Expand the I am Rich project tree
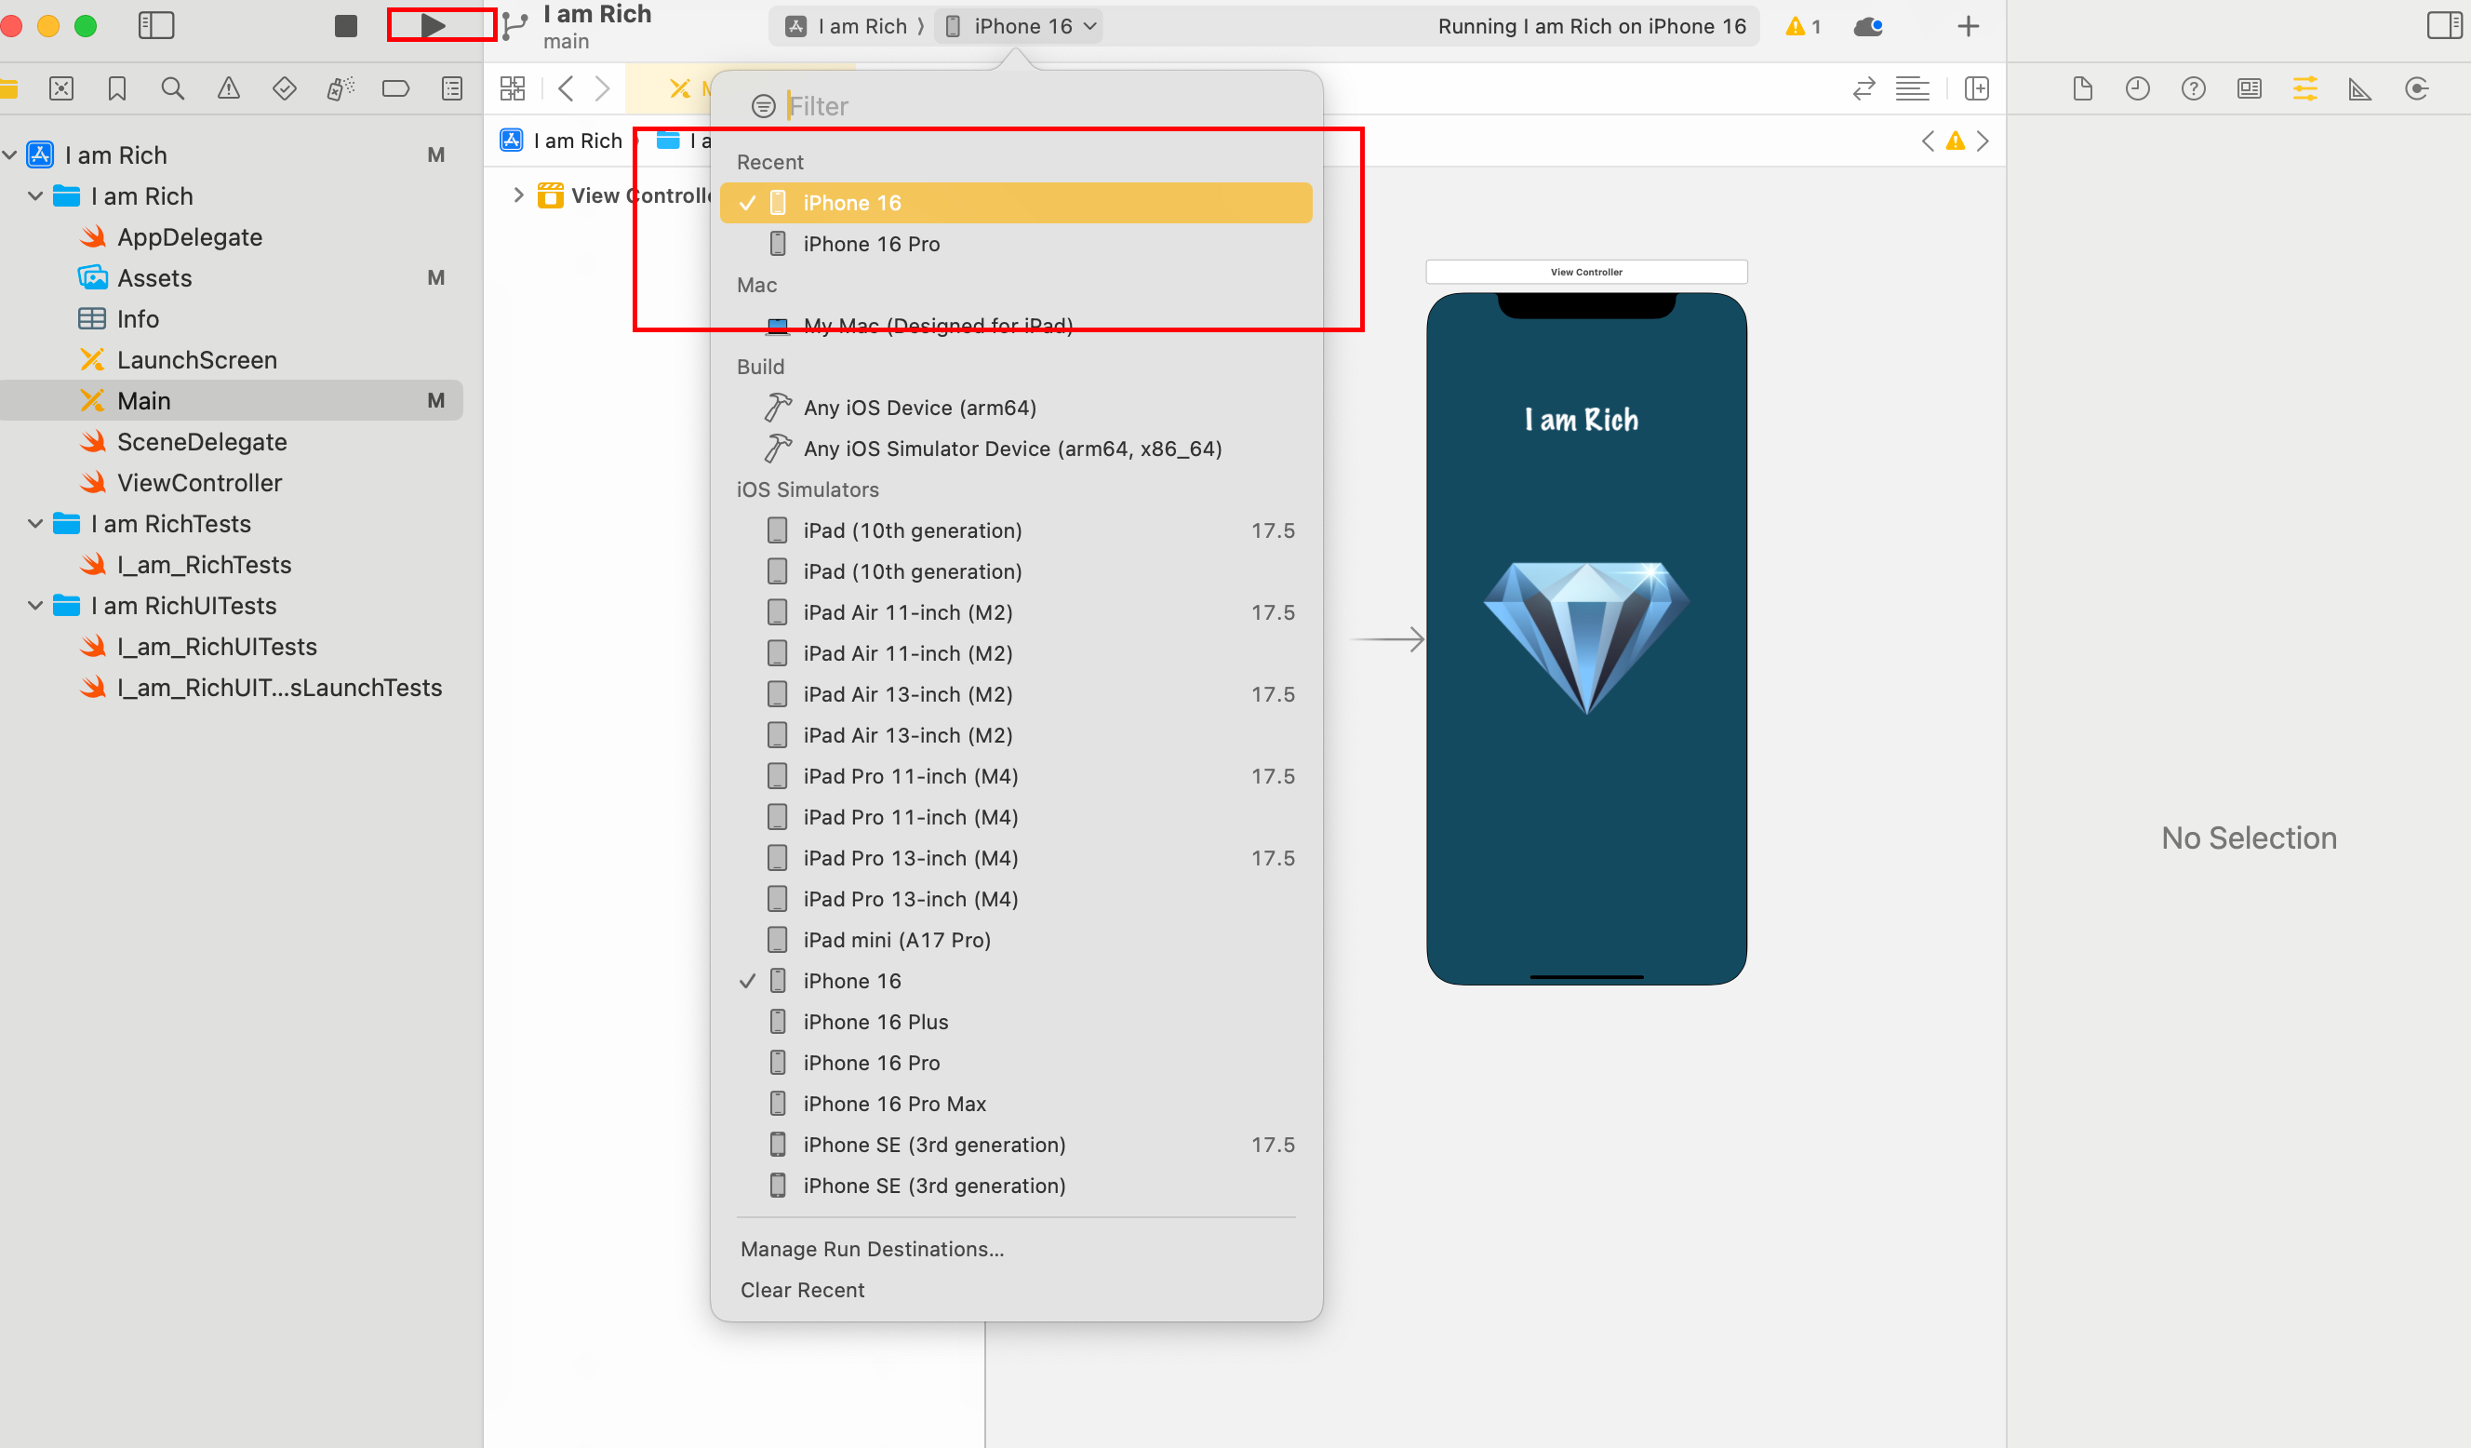The width and height of the screenshot is (2471, 1448). (x=12, y=155)
